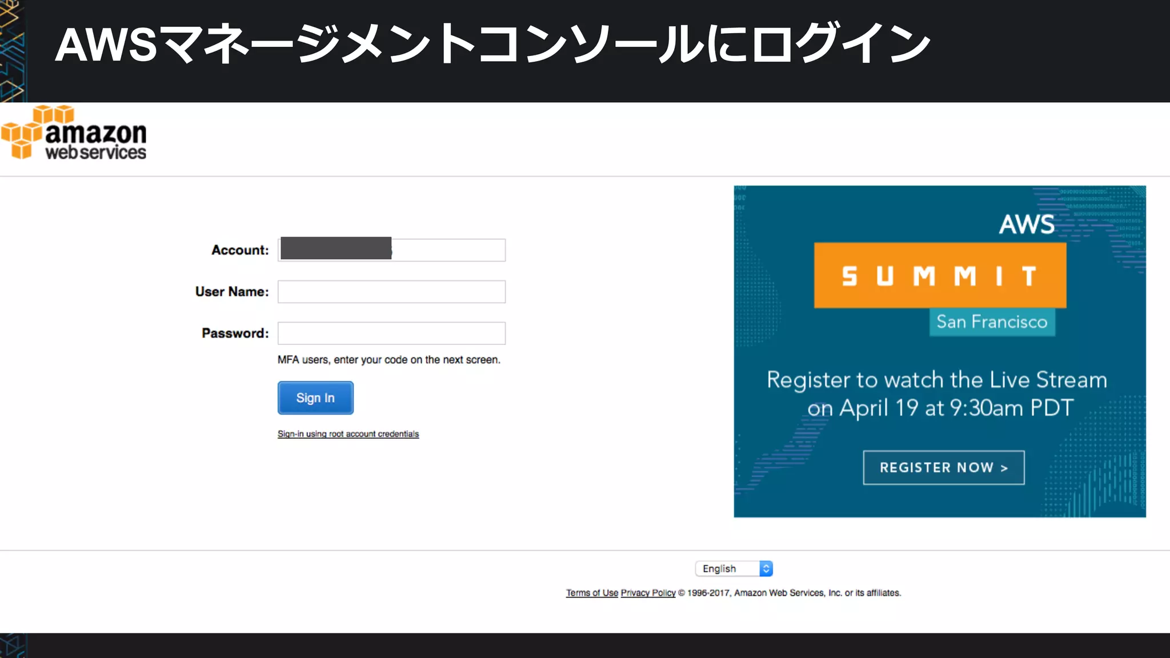Click the Amazon Web Services logo

[x=74, y=133]
